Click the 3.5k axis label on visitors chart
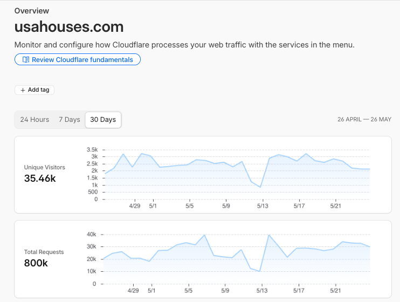 [x=92, y=149]
